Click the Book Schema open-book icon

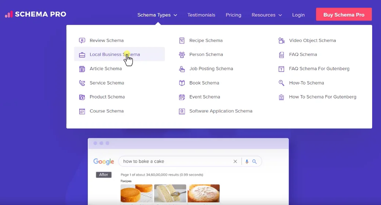coord(182,83)
